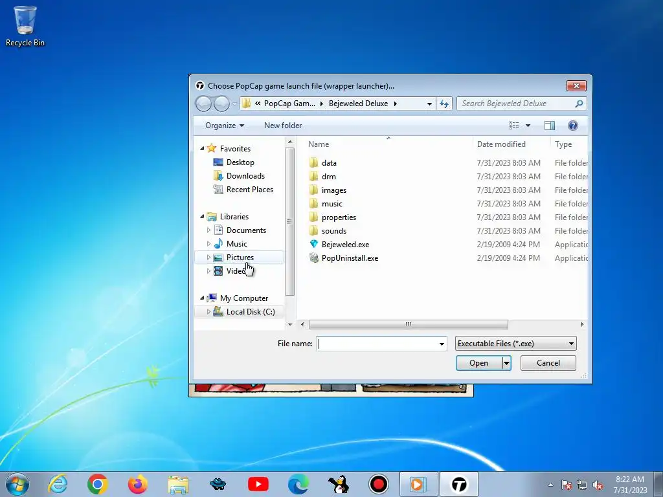
Task: Expand the Videos library node
Action: coord(208,271)
